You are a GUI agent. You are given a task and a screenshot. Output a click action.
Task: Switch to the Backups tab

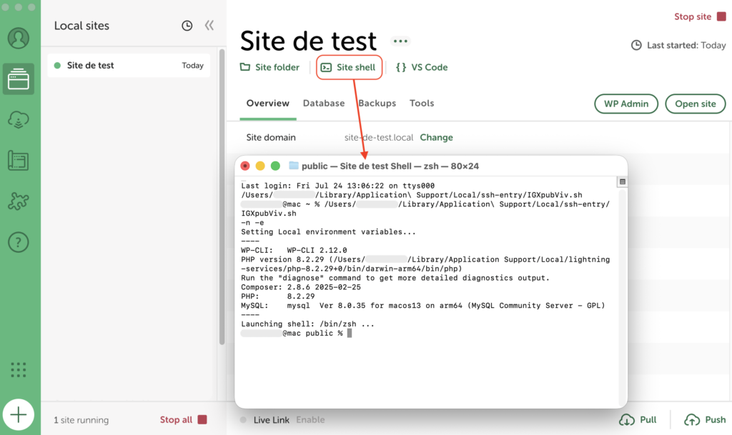coord(377,104)
